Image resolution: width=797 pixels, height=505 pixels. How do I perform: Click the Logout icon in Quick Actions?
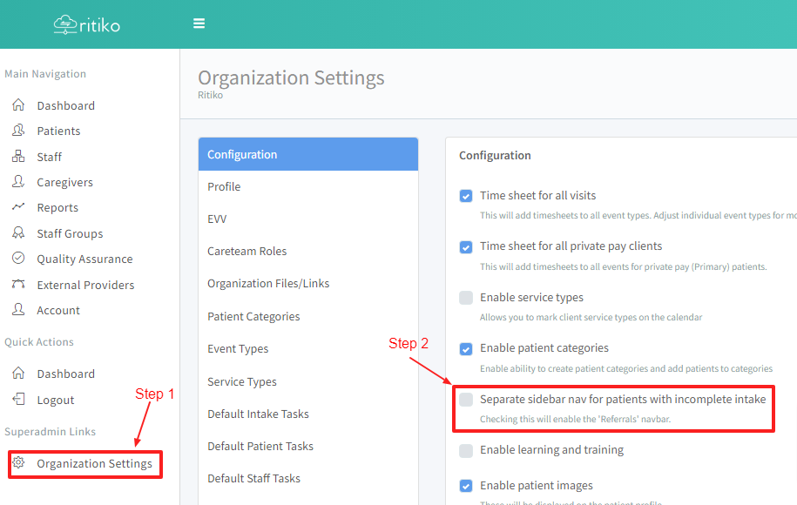(18, 400)
